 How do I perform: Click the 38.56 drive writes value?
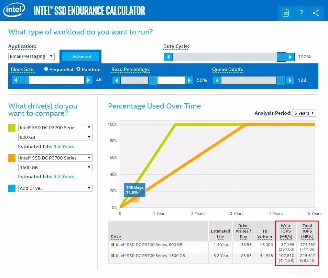click(x=246, y=245)
